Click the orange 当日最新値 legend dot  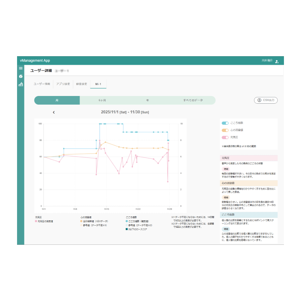pyautogui.click(x=81, y=221)
